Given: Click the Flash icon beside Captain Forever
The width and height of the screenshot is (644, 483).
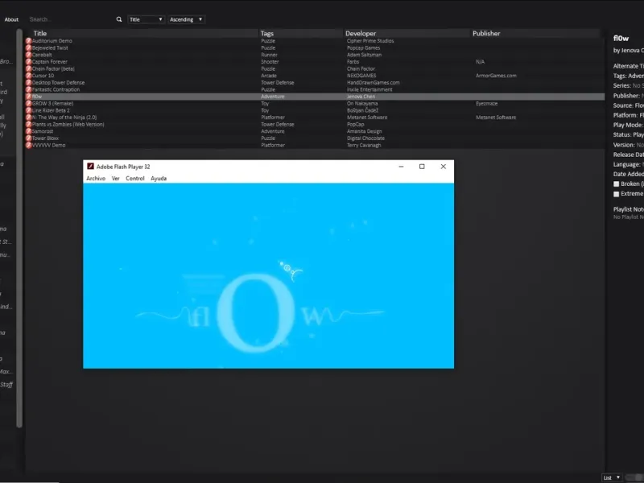Looking at the screenshot, I should [28, 62].
